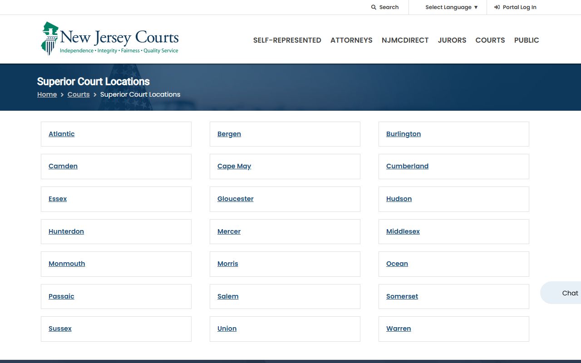Open the Morris county link
This screenshot has width=581, height=363.
(x=228, y=264)
